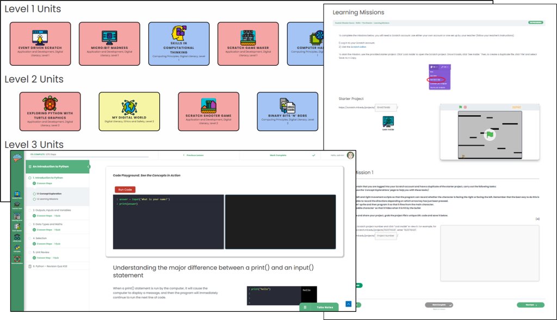Viewport: 557px width, 320px height.
Task: Click the Look Inside monitor icon under Starter Project
Action: click(x=388, y=122)
